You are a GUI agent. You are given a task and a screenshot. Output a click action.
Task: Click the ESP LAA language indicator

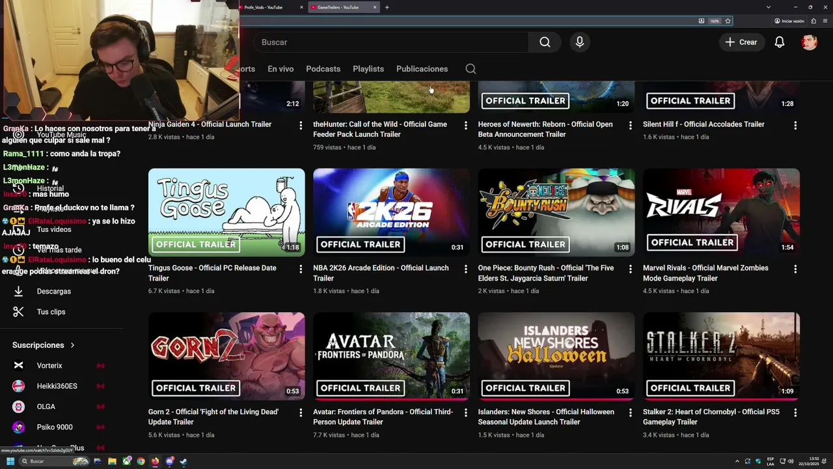pyautogui.click(x=771, y=461)
